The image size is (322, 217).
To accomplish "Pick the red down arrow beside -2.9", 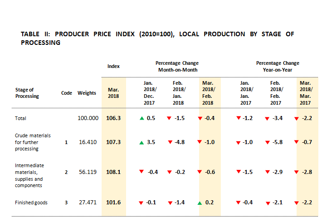I will tap(267, 172).
